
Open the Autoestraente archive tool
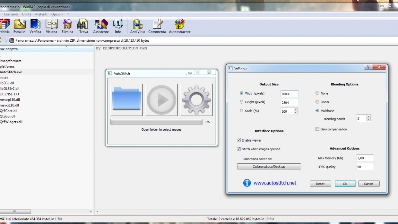point(180,26)
